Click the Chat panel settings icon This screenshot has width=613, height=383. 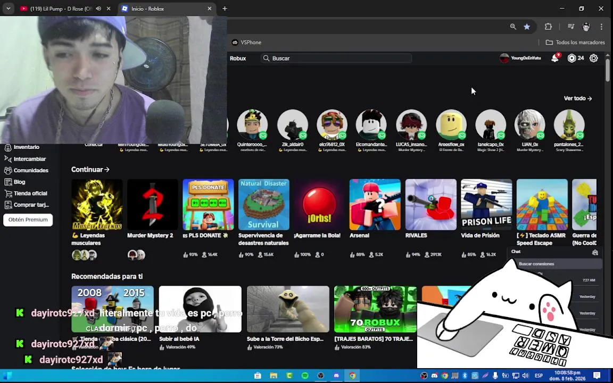595,253
